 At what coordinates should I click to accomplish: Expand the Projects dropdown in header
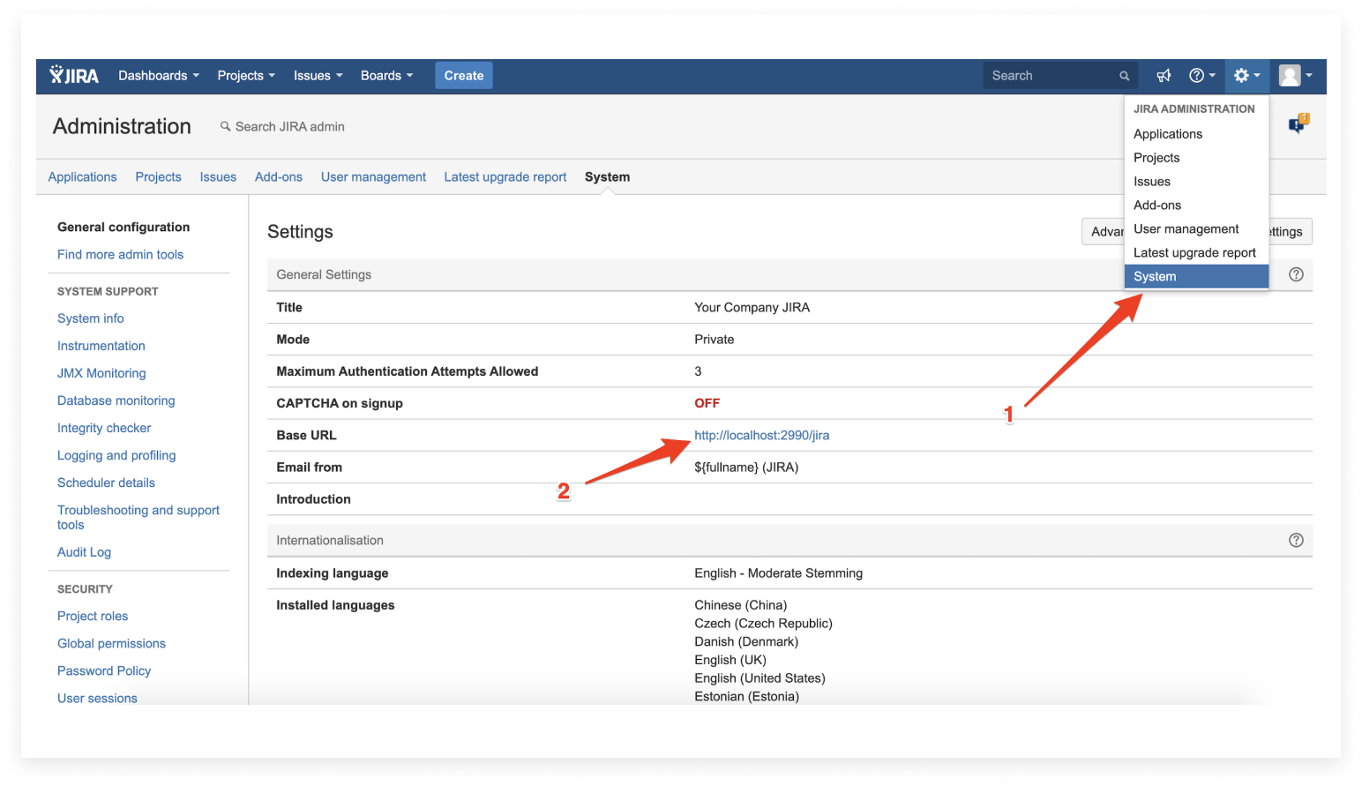[x=246, y=76]
